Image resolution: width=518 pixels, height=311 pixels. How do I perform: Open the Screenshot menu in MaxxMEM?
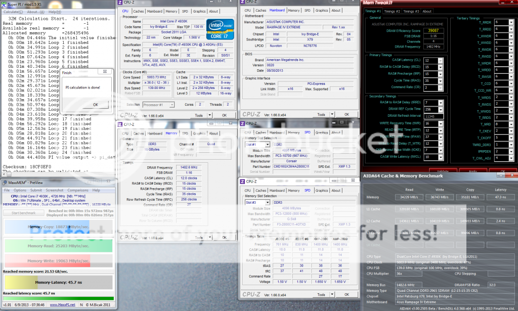[54, 190]
